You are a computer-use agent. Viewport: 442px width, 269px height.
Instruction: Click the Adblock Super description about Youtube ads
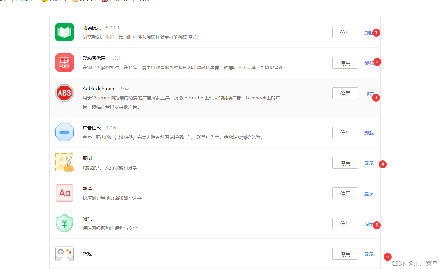tap(181, 102)
